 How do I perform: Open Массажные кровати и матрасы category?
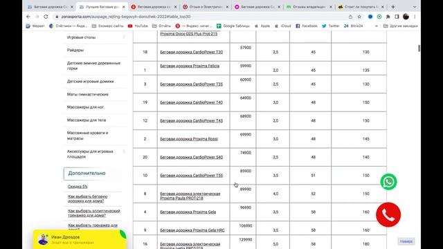click(88, 136)
